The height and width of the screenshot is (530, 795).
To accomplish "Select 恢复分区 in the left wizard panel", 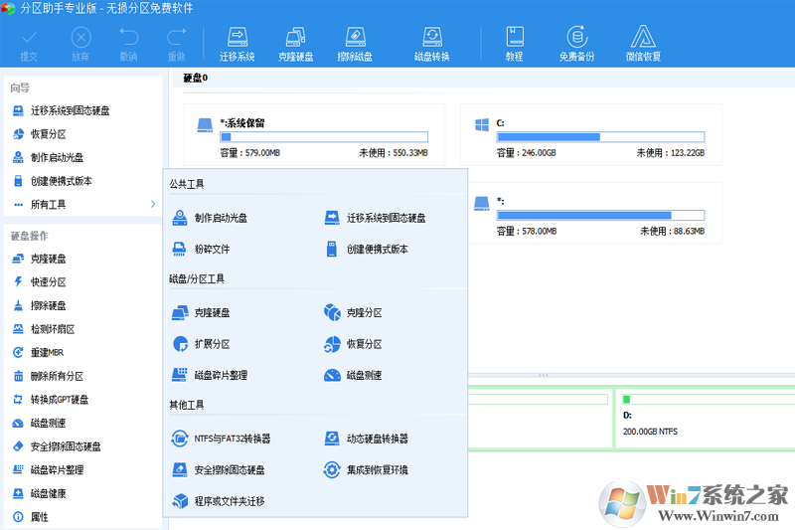I will (40, 134).
